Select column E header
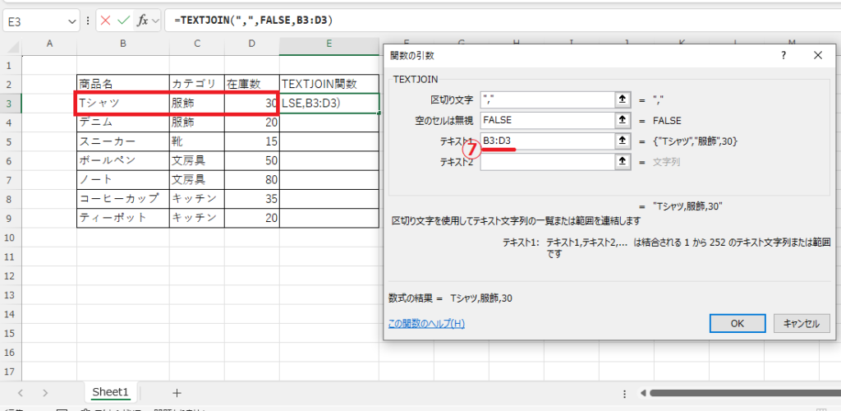Screen dimensions: 841x411 coord(329,44)
